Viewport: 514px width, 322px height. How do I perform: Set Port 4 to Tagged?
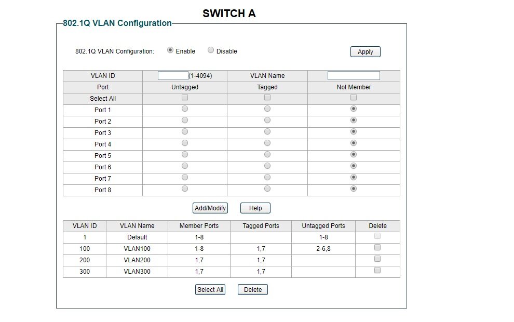point(267,143)
